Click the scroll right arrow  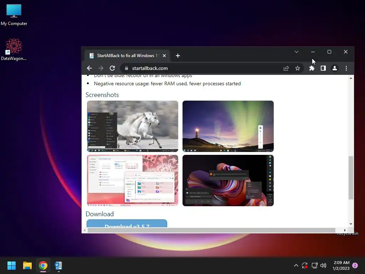coord(345,230)
